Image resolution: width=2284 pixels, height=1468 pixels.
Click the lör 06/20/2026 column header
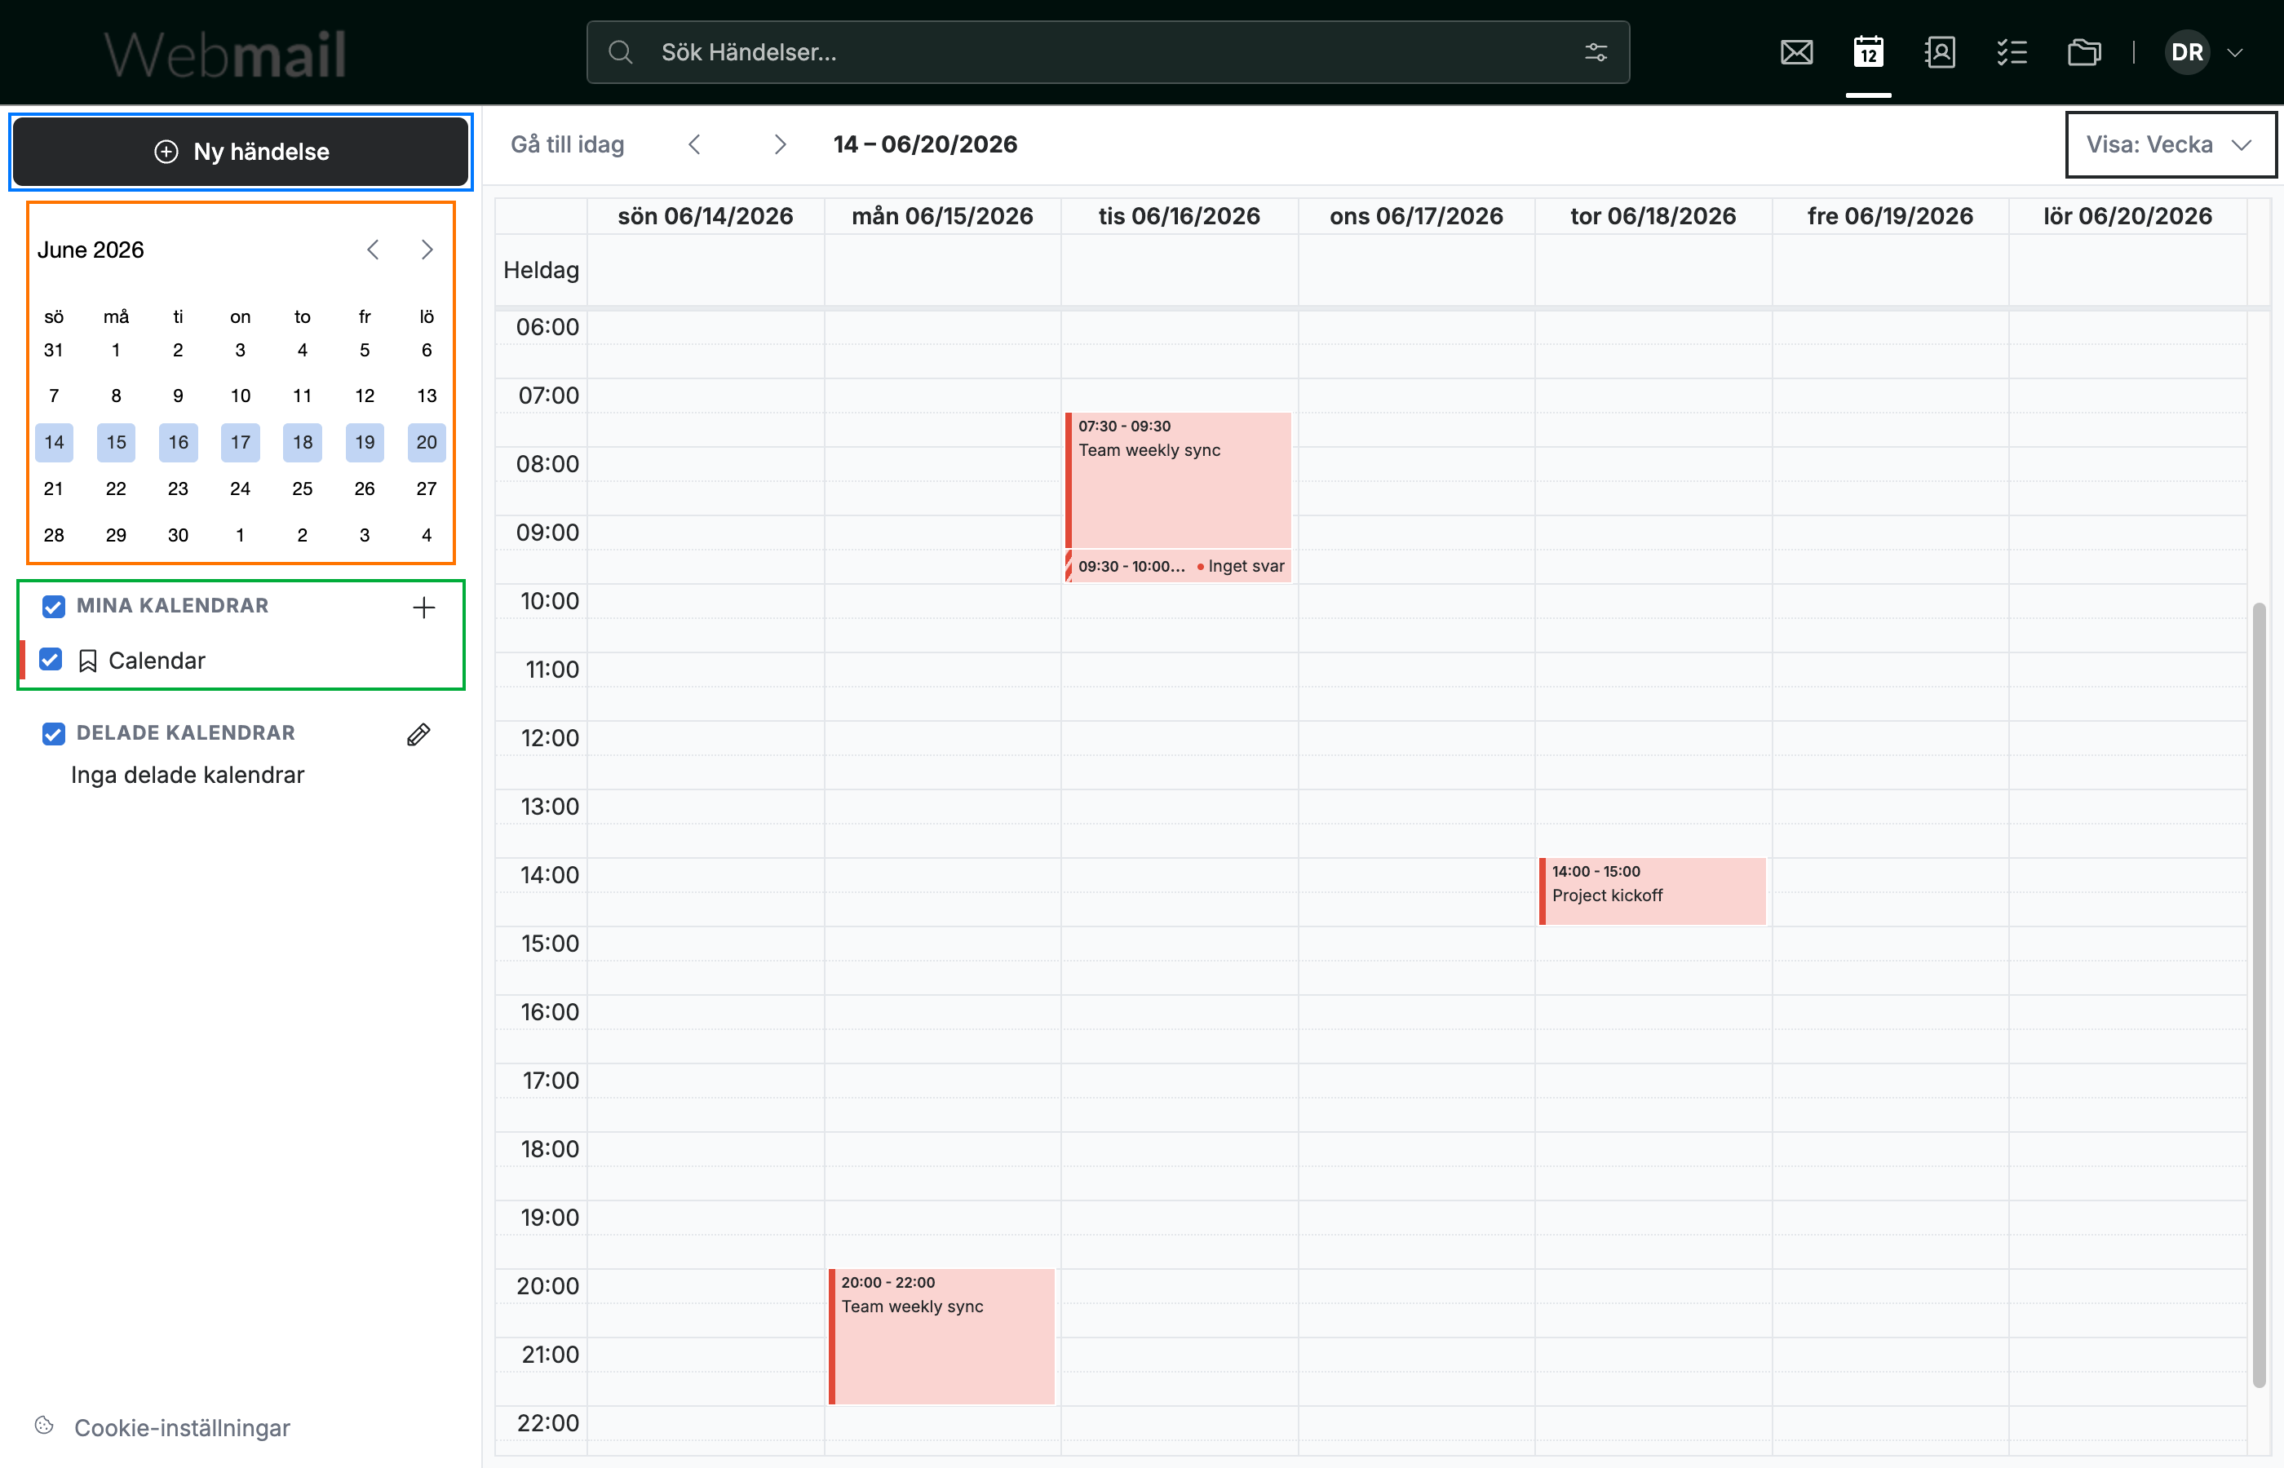(2127, 216)
